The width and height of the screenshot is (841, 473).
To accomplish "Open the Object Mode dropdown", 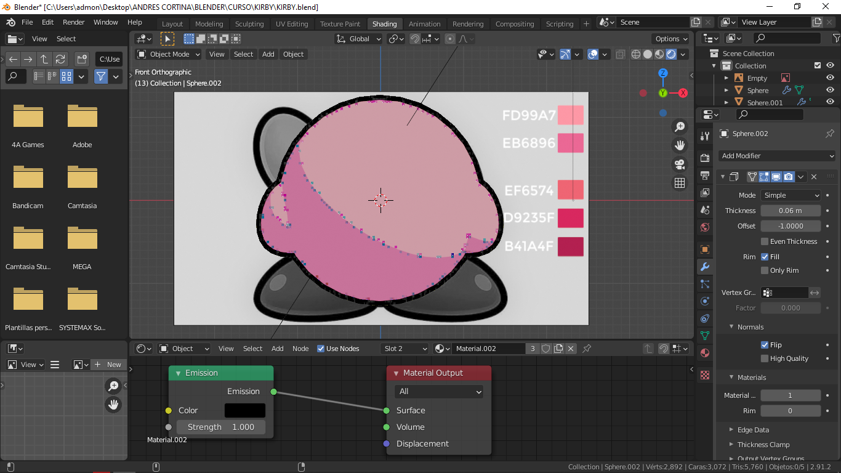I will (x=169, y=54).
